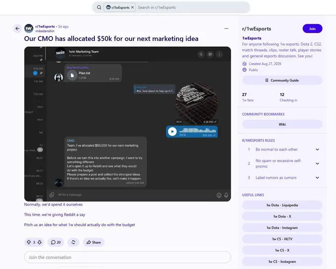Open the 20 comments button

point(56,242)
